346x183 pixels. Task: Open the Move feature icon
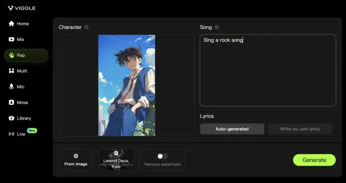point(11,102)
